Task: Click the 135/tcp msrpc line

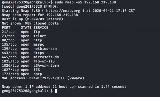Action: point(23,45)
